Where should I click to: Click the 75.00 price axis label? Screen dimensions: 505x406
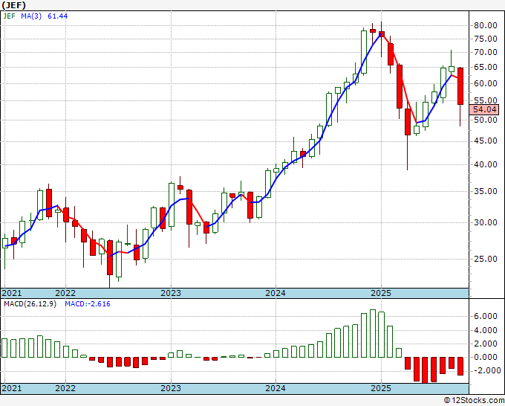(486, 39)
